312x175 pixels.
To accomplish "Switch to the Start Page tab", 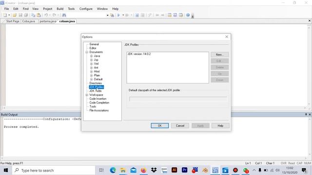I will (x=13, y=21).
